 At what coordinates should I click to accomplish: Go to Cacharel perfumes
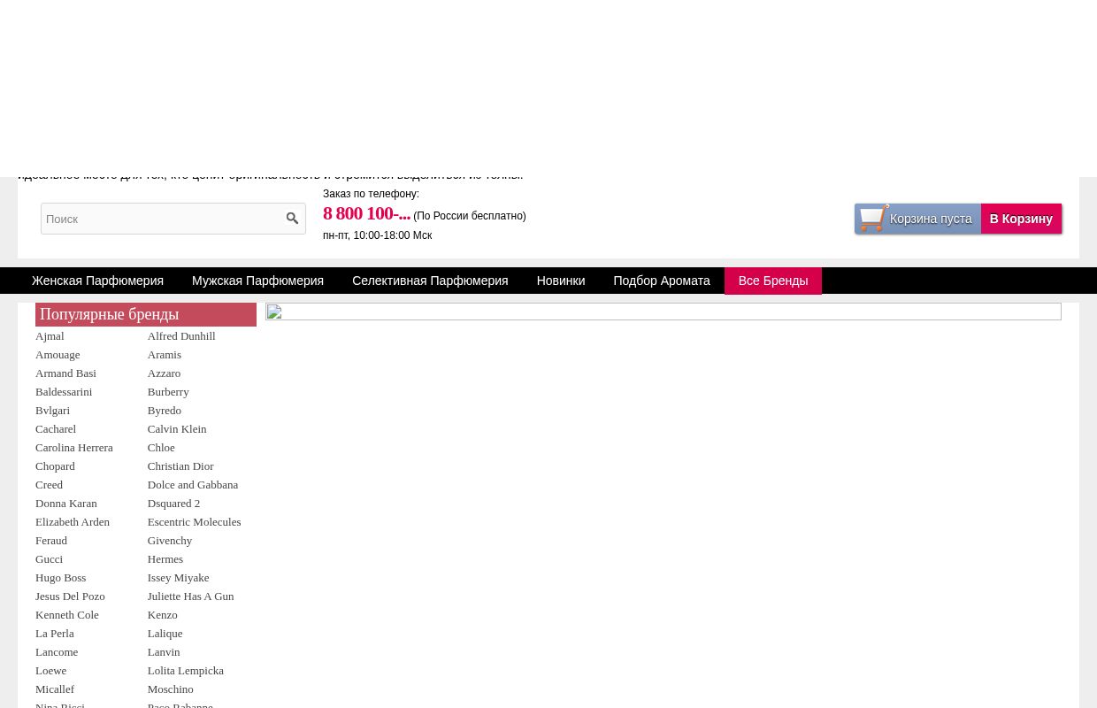(x=56, y=429)
